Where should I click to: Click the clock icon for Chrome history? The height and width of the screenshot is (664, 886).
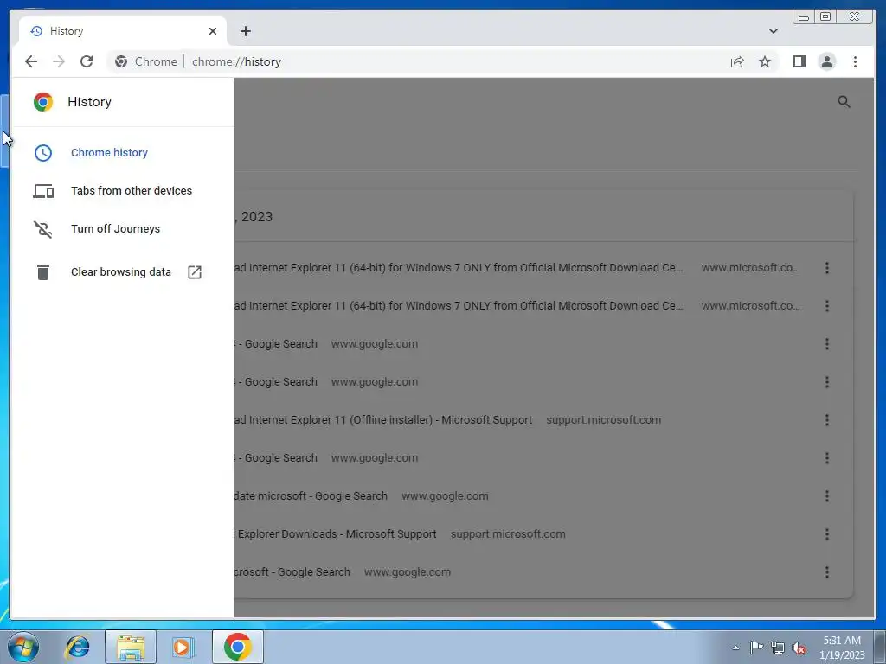(x=43, y=152)
